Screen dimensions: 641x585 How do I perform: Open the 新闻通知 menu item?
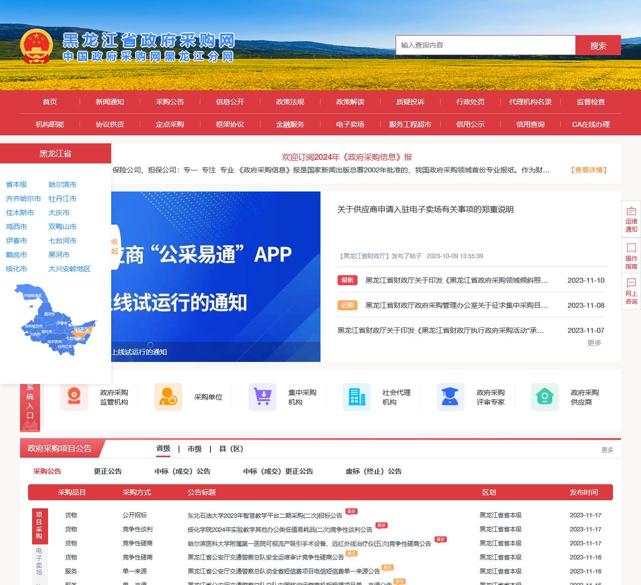[x=110, y=102]
